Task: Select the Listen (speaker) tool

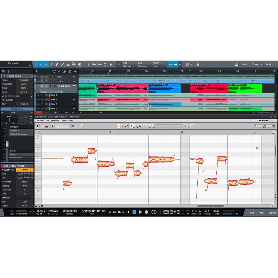Action: [x=79, y=64]
